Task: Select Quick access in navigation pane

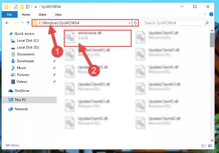Action: click(x=22, y=34)
